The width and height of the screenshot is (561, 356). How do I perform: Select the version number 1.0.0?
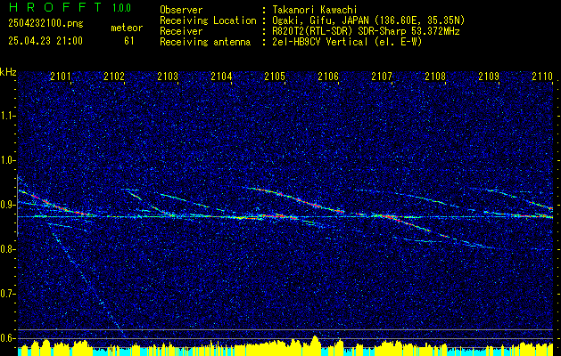click(121, 8)
